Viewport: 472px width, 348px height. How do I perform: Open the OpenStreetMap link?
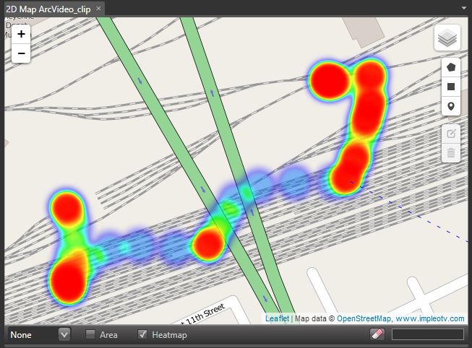coord(364,318)
